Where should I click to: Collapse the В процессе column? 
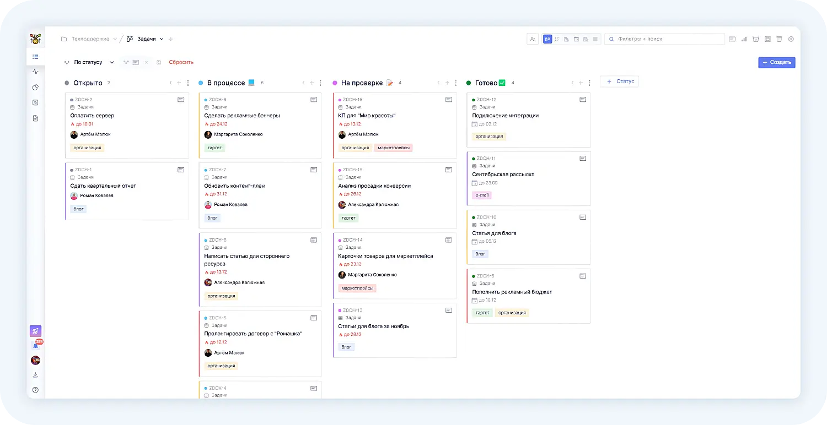tap(303, 83)
